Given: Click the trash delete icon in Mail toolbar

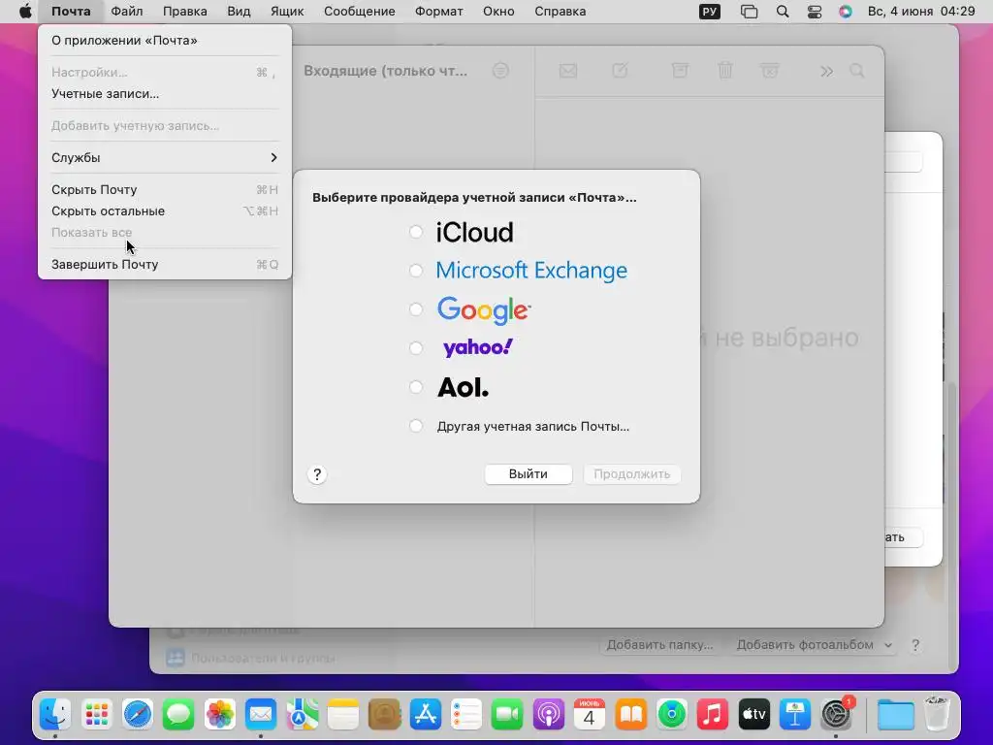Looking at the screenshot, I should pos(725,70).
